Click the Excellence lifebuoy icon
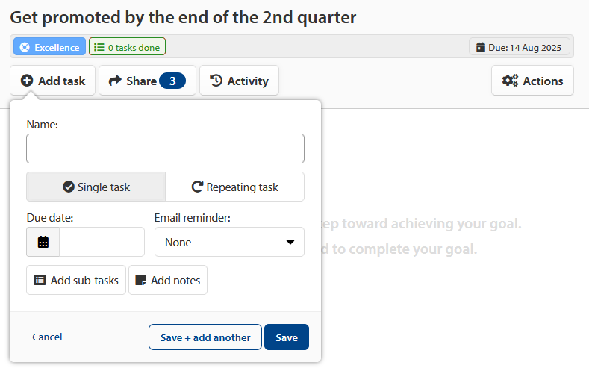589x368 pixels. click(x=25, y=47)
